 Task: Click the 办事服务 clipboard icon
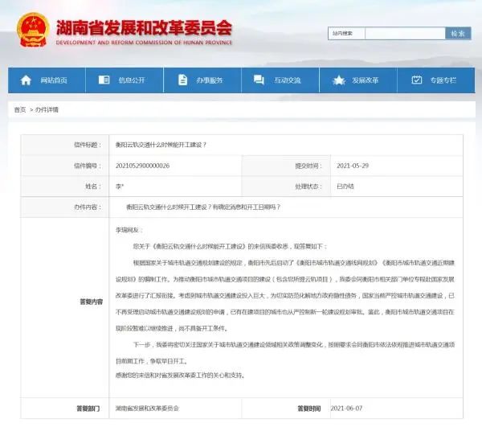pos(182,80)
